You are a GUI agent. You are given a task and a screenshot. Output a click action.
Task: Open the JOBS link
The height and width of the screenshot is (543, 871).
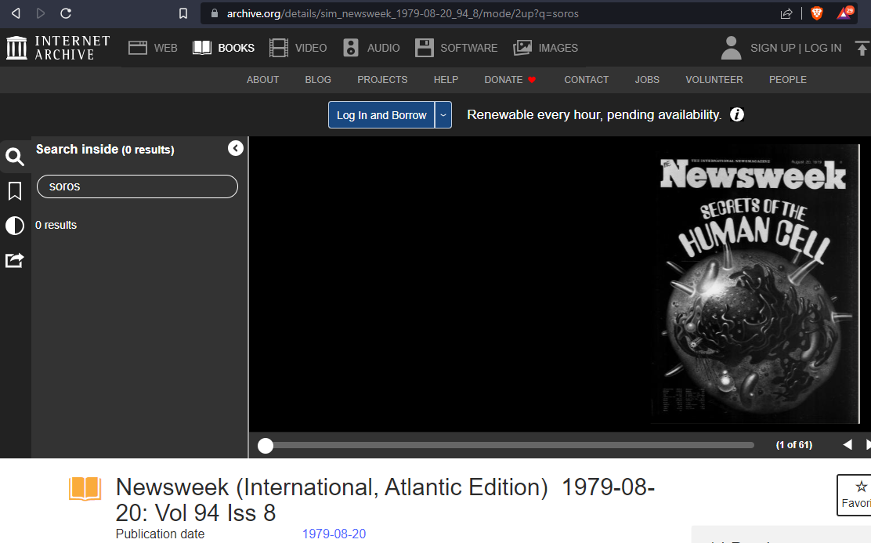647,79
